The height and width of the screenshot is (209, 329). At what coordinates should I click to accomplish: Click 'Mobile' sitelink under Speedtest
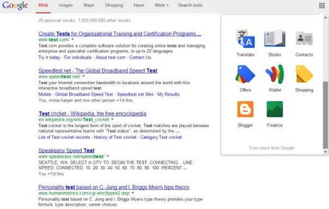(45, 94)
